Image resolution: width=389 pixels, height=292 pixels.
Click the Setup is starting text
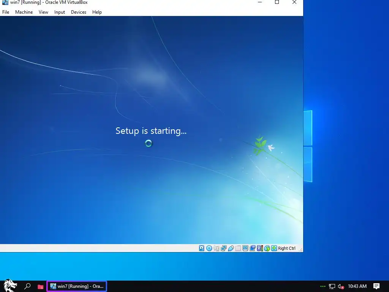[x=151, y=131]
